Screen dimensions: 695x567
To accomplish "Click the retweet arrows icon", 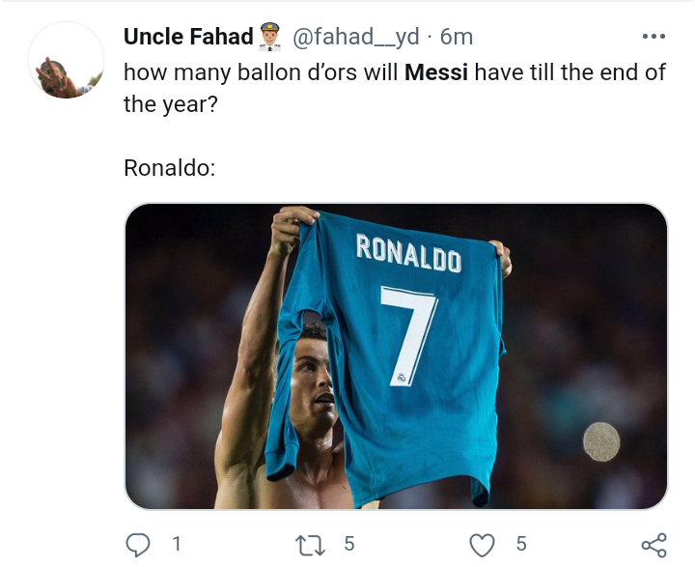I will [310, 545].
